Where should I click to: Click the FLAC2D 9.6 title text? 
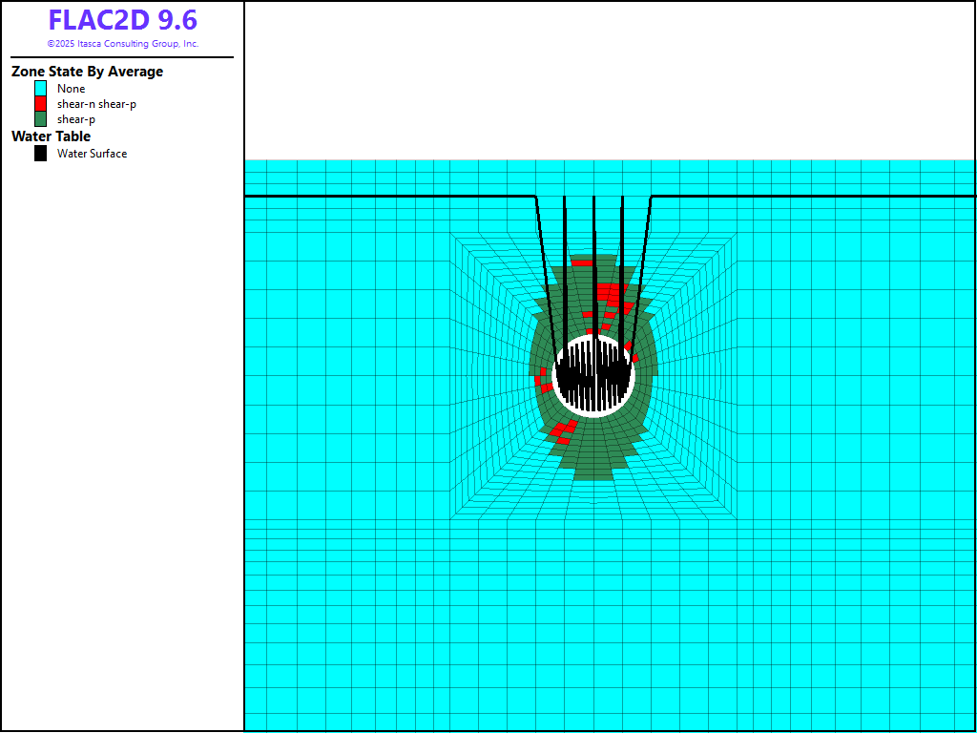[x=122, y=21]
